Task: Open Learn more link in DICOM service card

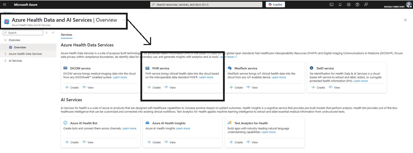Action: click(x=120, y=77)
